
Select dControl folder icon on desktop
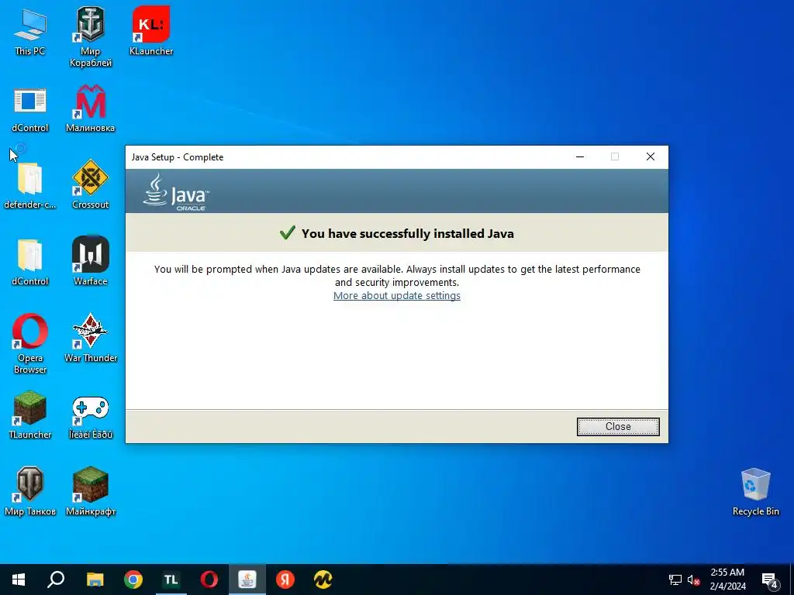pos(30,262)
